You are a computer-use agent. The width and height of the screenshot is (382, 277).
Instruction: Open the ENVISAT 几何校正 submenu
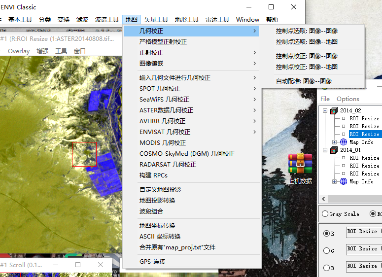point(191,132)
